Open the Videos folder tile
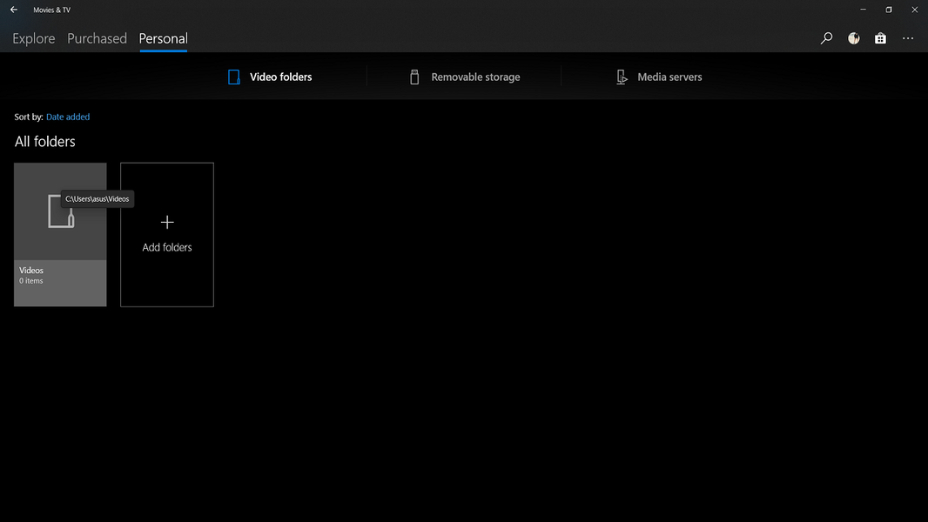 pyautogui.click(x=60, y=235)
